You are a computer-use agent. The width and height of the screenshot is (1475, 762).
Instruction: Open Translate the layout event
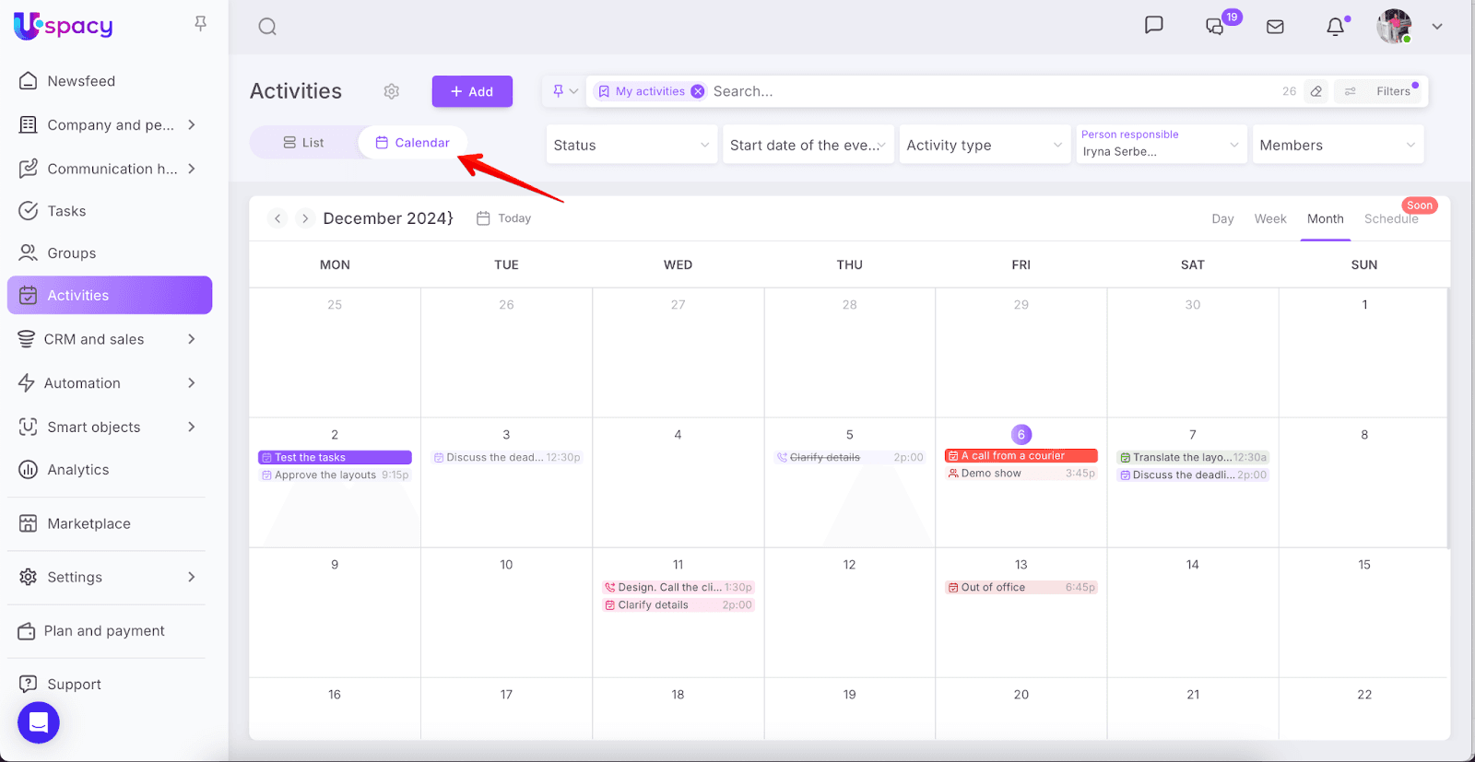(x=1193, y=457)
